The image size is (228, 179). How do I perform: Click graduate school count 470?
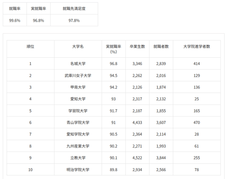(x=197, y=122)
